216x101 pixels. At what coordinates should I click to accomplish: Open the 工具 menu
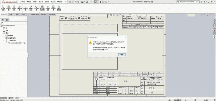[x=47, y=2]
